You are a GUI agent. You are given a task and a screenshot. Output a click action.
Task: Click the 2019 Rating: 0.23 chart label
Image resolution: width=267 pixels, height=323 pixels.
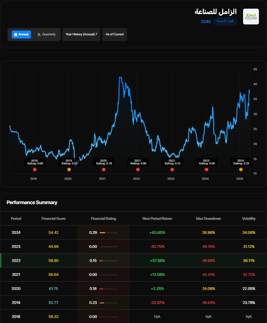pos(69,162)
